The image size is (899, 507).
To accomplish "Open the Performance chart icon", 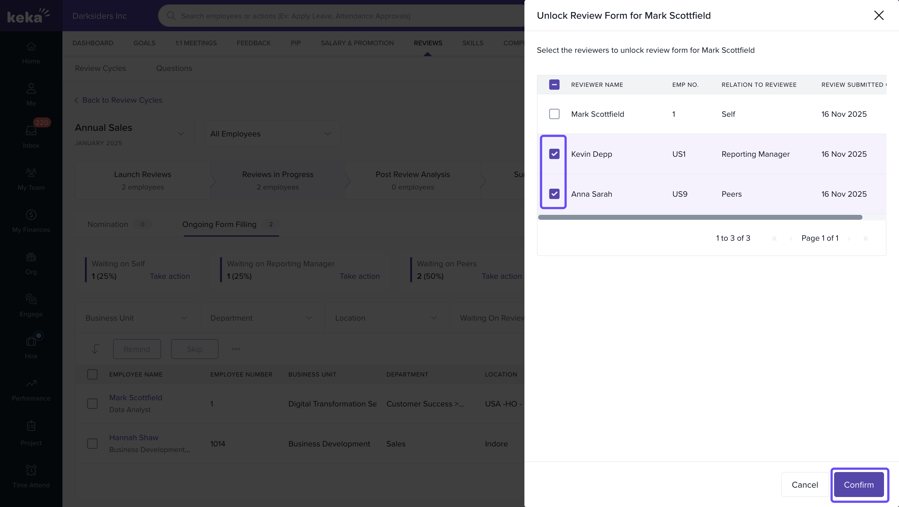I will 31,383.
